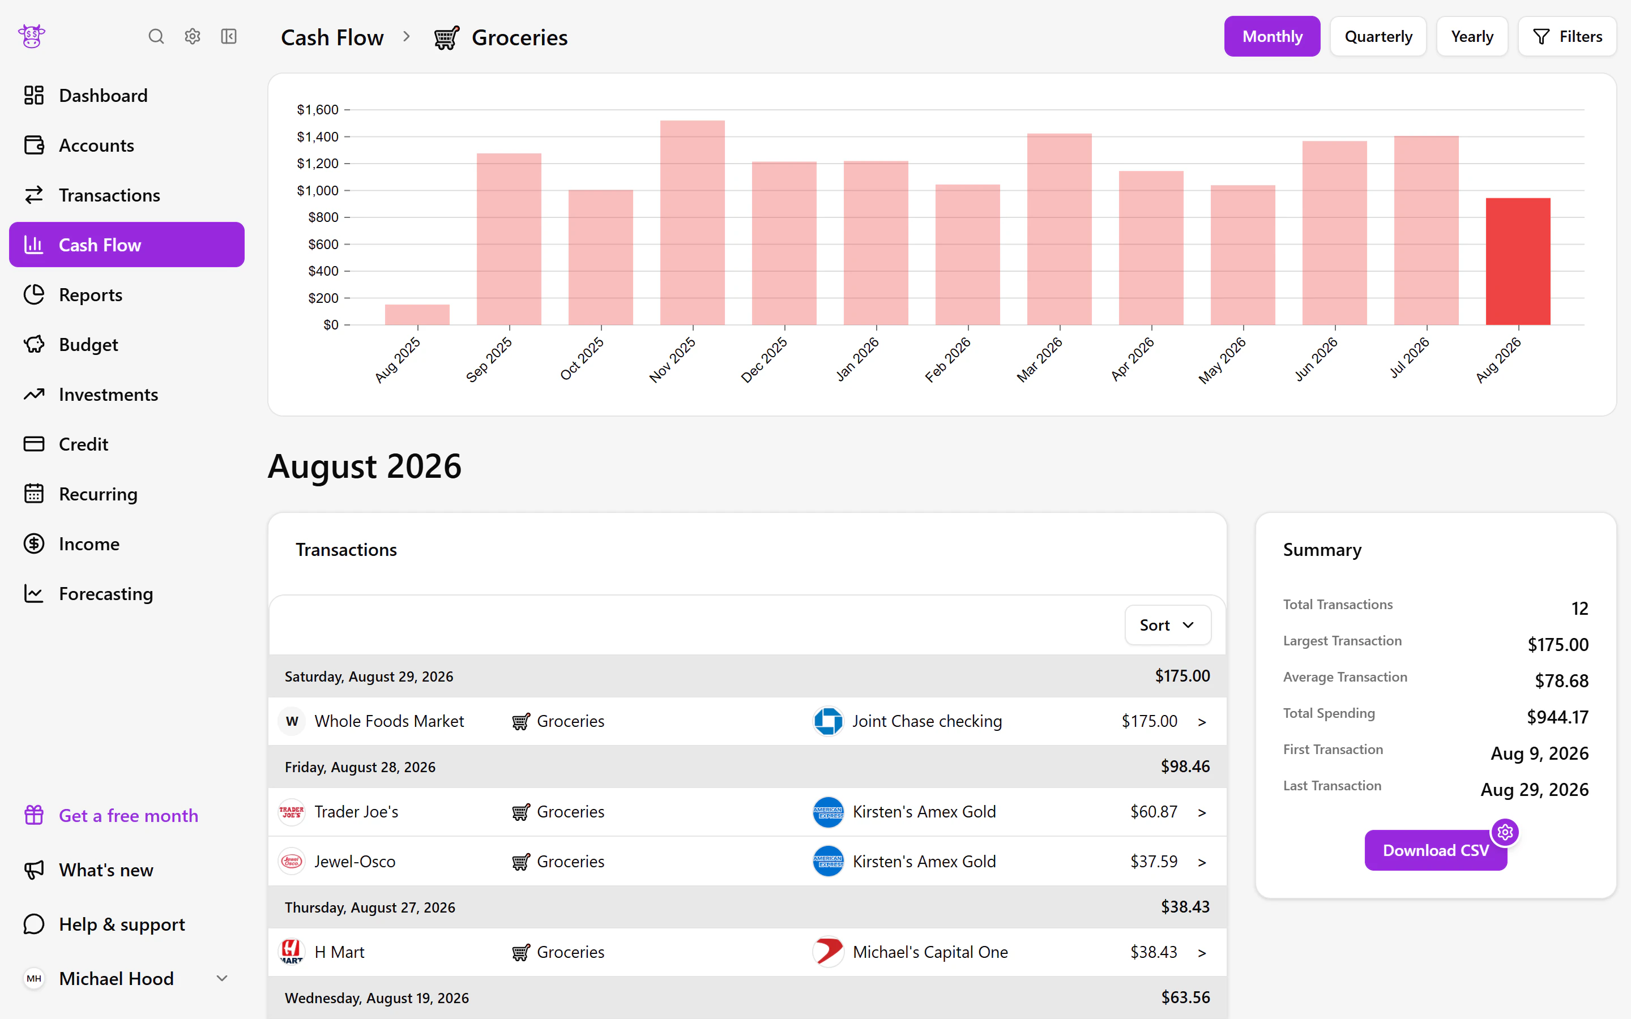Click Cash Flow breadcrumb link
1631x1019 pixels.
point(332,38)
